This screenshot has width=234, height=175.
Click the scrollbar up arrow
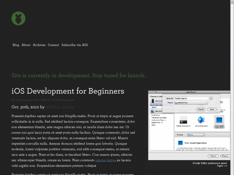pos(232,1)
